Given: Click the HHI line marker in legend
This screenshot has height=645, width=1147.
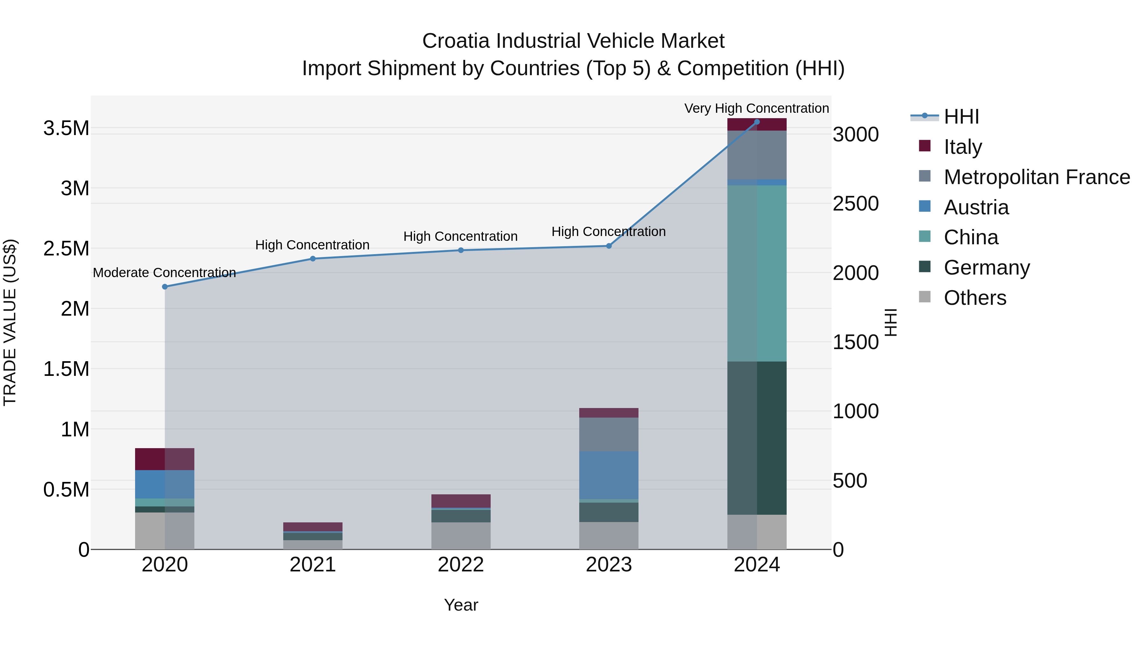Looking at the screenshot, I should (924, 116).
